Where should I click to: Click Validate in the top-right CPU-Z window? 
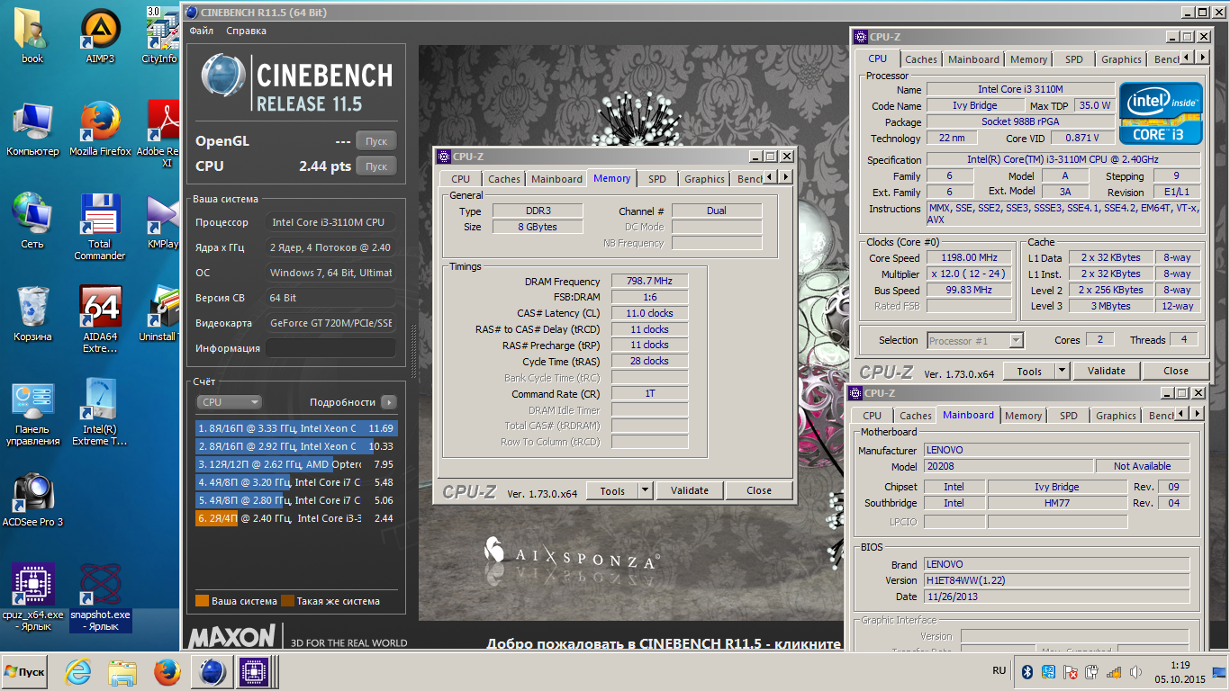1107,371
